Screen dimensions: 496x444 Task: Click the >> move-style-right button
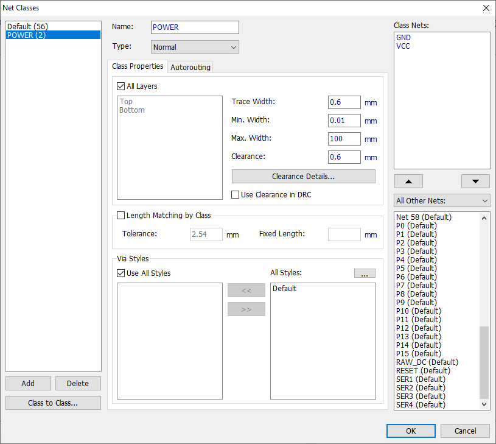246,309
